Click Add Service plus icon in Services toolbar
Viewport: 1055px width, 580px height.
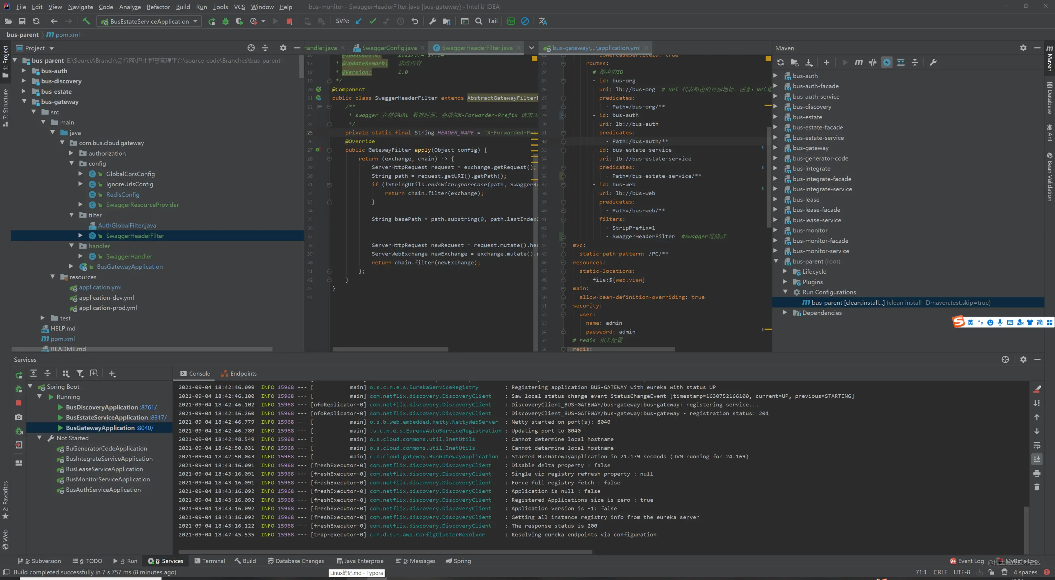112,374
